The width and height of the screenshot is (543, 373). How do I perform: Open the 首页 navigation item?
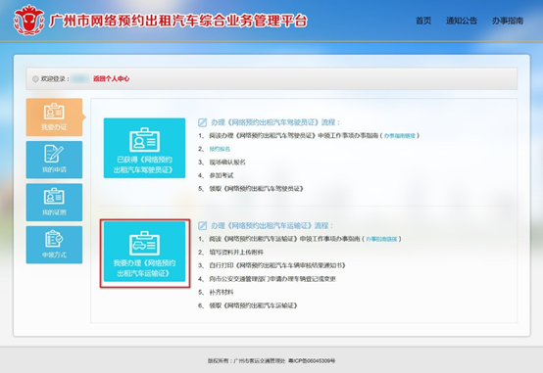423,21
